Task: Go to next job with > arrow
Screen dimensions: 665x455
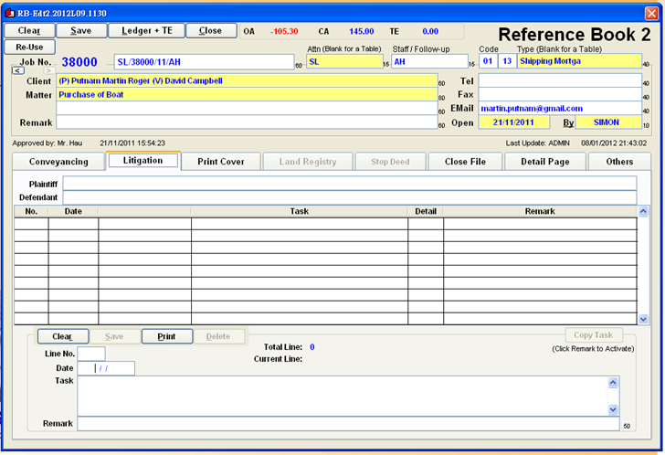Action: (48, 70)
